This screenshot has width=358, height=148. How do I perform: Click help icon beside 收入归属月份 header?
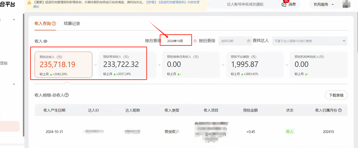(340, 110)
